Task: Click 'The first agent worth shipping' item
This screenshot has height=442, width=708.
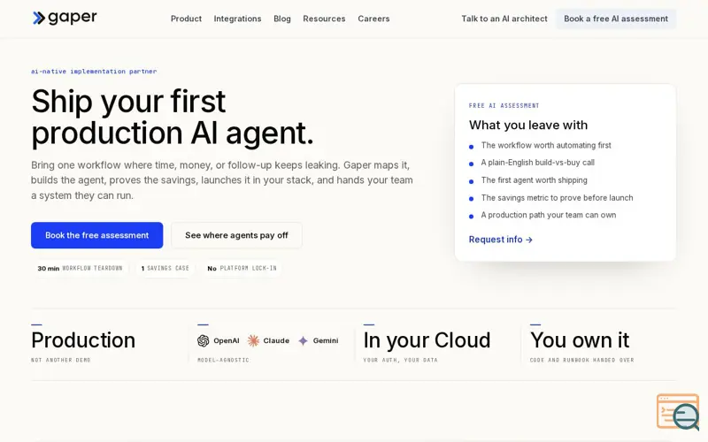Action: [535, 180]
